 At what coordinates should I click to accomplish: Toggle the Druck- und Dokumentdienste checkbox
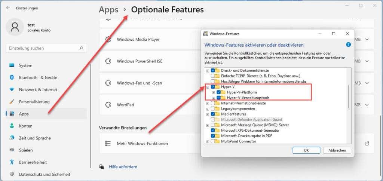click(x=213, y=70)
